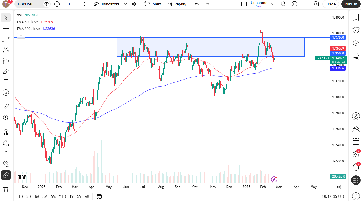Open the help center question mark
The image size is (361, 201).
tap(356, 196)
